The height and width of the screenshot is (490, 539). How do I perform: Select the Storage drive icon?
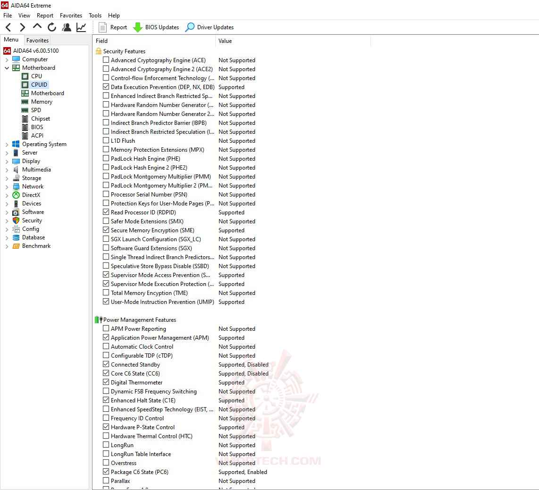[16, 178]
